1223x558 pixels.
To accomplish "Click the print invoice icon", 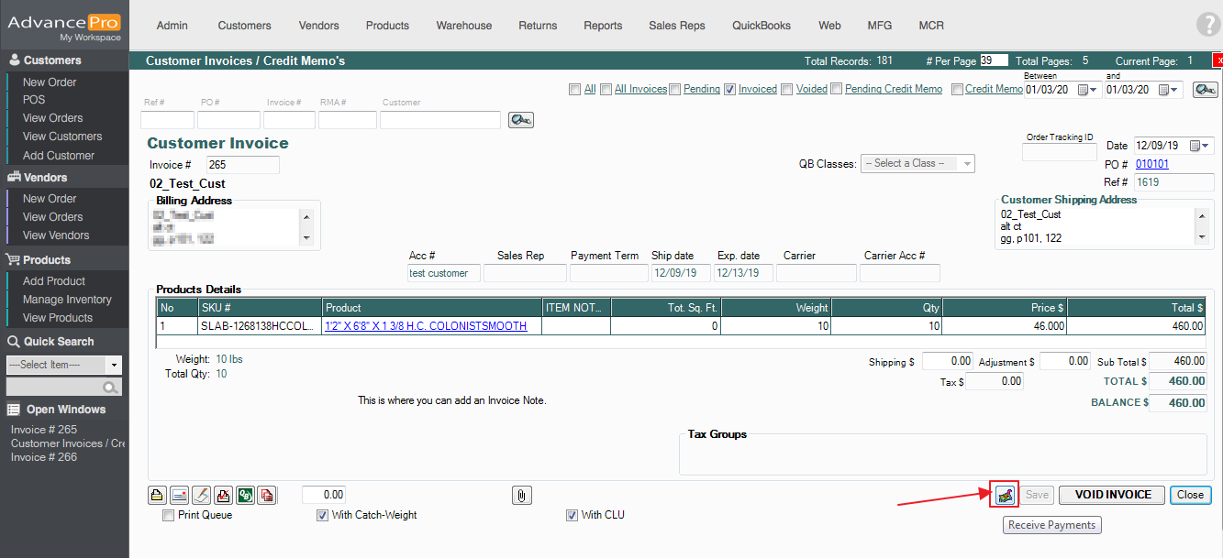I will (158, 496).
